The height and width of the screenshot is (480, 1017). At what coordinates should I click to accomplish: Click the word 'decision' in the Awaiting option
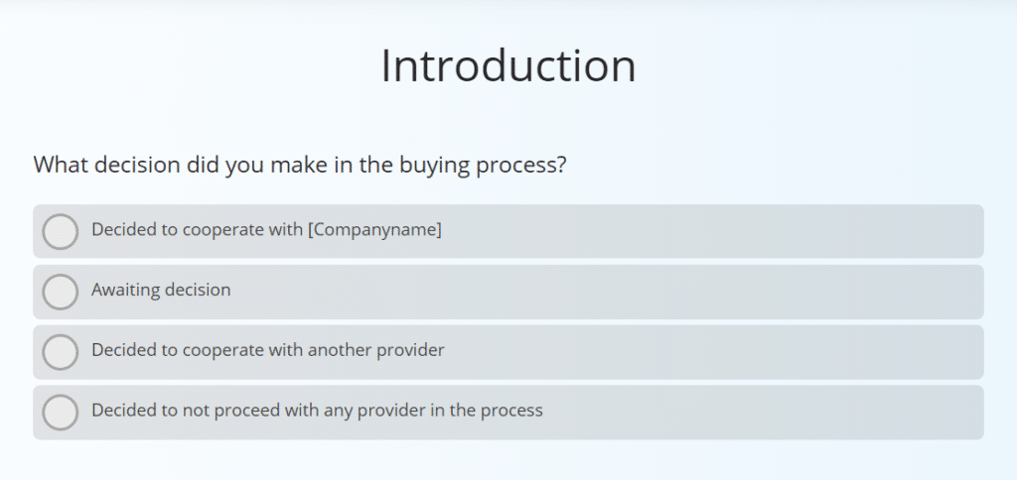click(197, 291)
